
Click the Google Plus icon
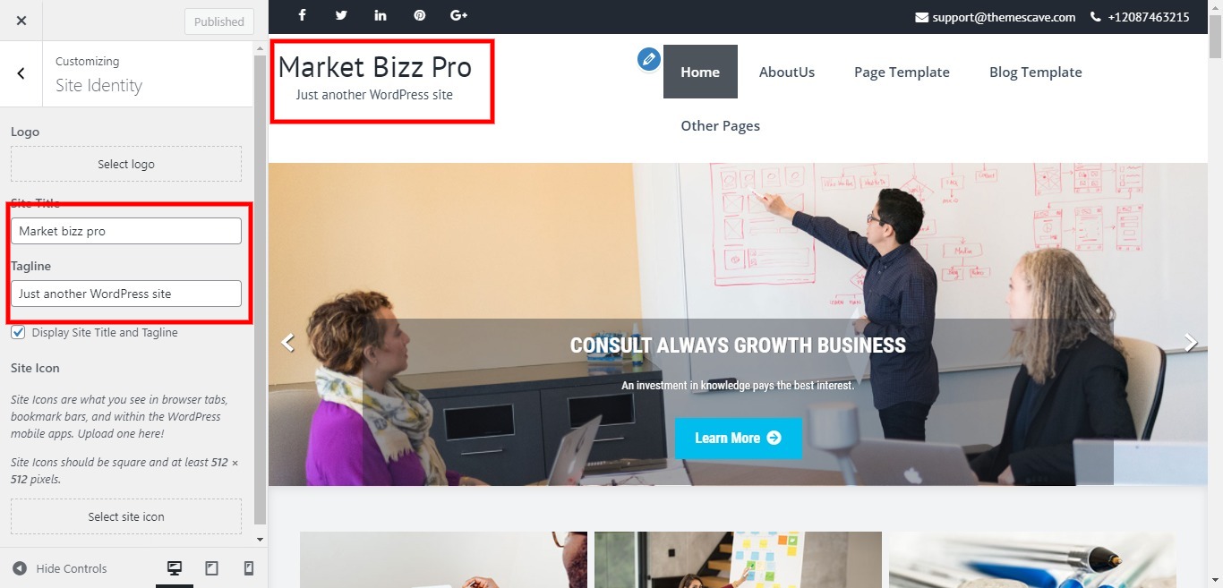459,16
